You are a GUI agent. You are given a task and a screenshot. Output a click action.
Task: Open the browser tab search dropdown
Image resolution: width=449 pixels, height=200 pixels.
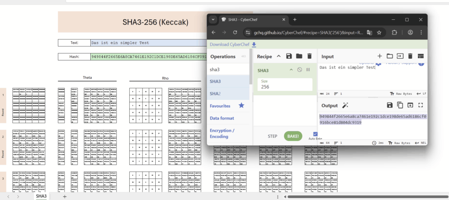[x=213, y=19]
